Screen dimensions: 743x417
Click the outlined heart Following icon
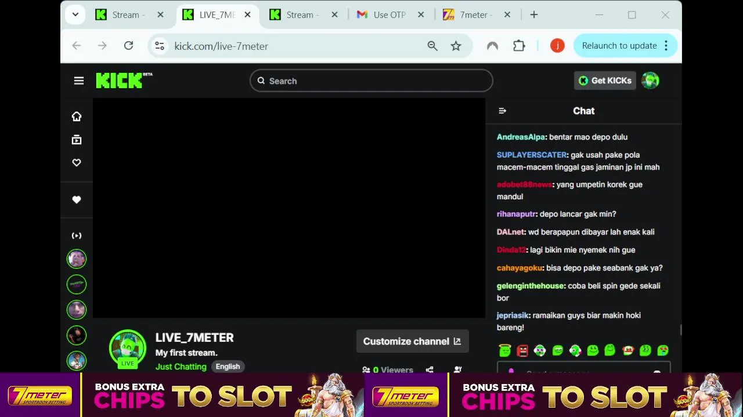click(x=77, y=163)
